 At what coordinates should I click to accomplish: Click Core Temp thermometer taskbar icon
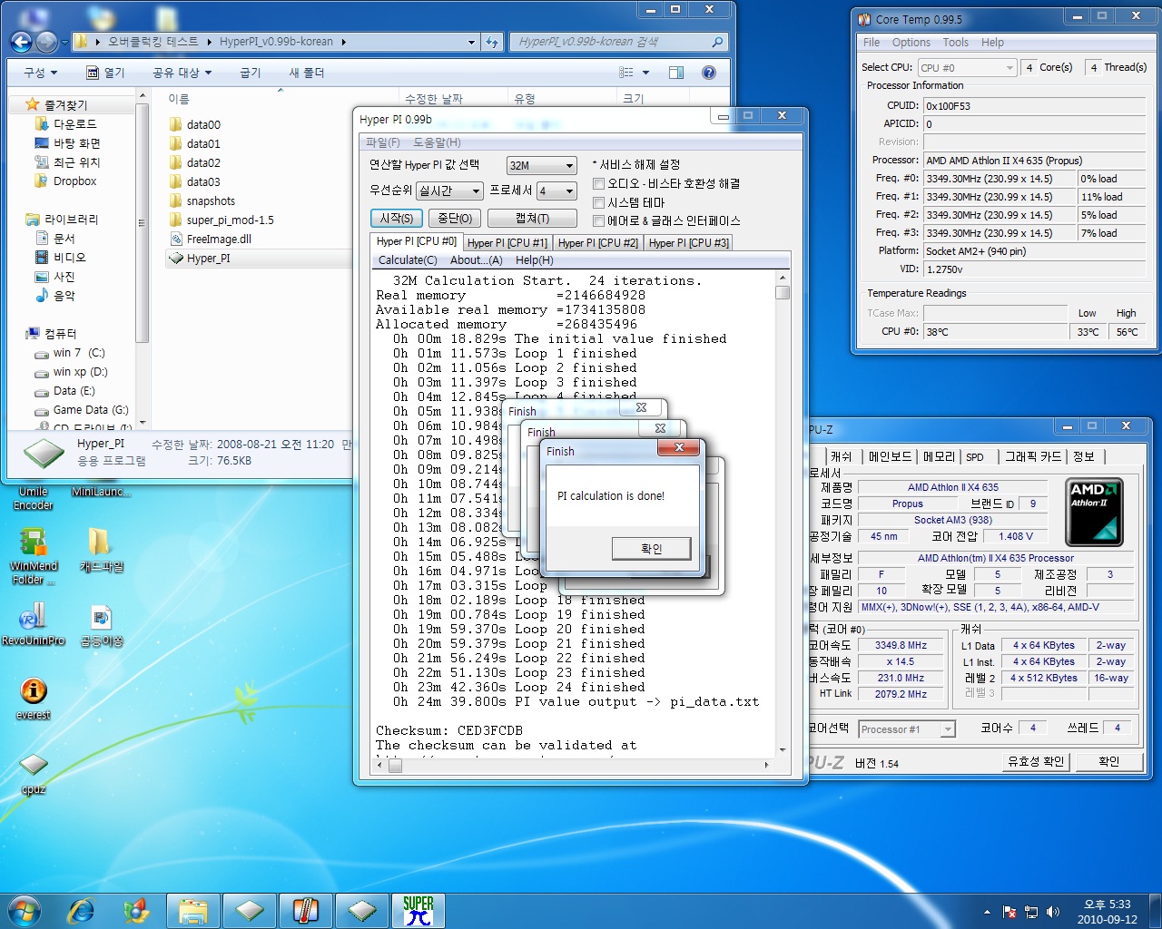tap(306, 910)
